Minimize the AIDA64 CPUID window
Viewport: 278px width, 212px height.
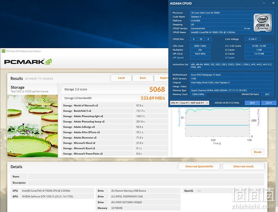(264, 3)
